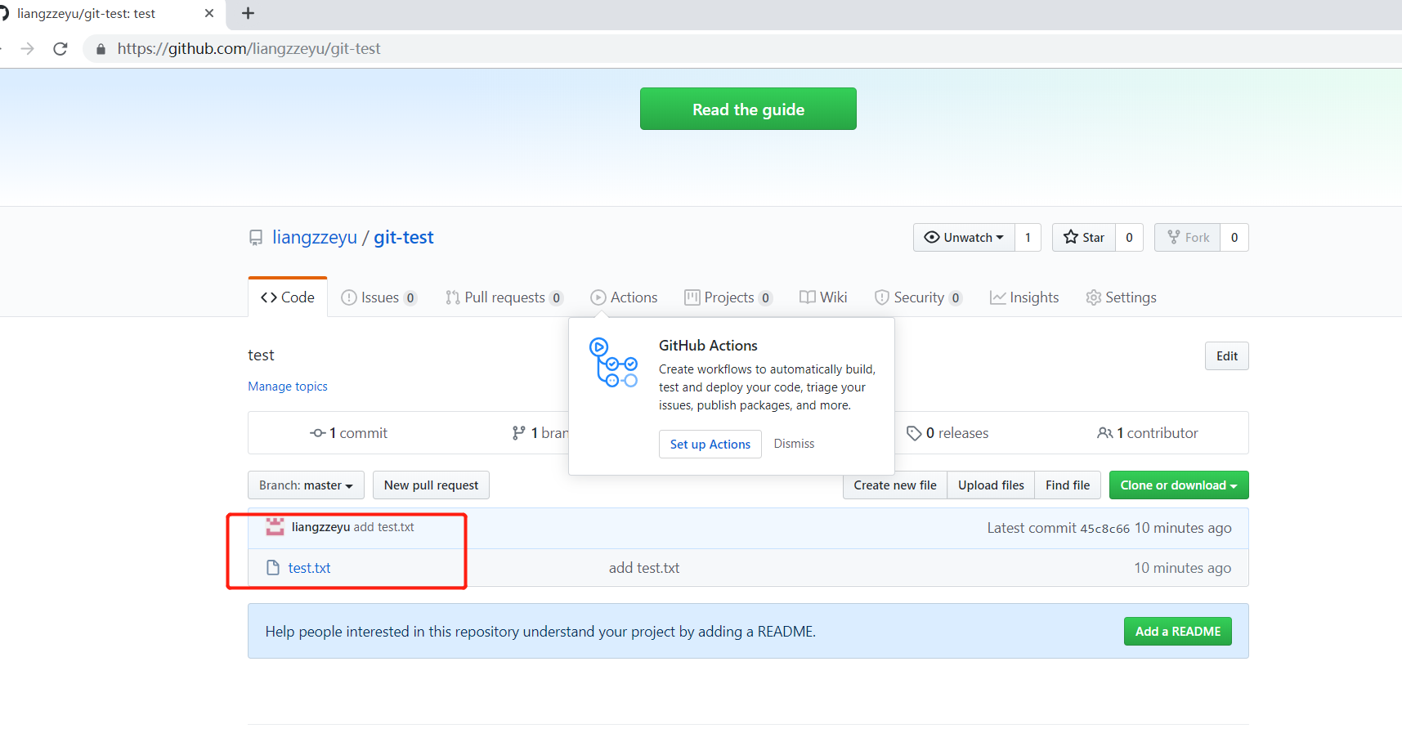Open a new browser tab
The image size is (1402, 742).
[x=249, y=13]
